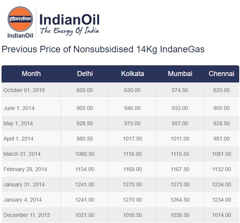240x223 pixels.
Task: Click the IndianOil Energy Of India wordmark
Action: click(x=69, y=24)
